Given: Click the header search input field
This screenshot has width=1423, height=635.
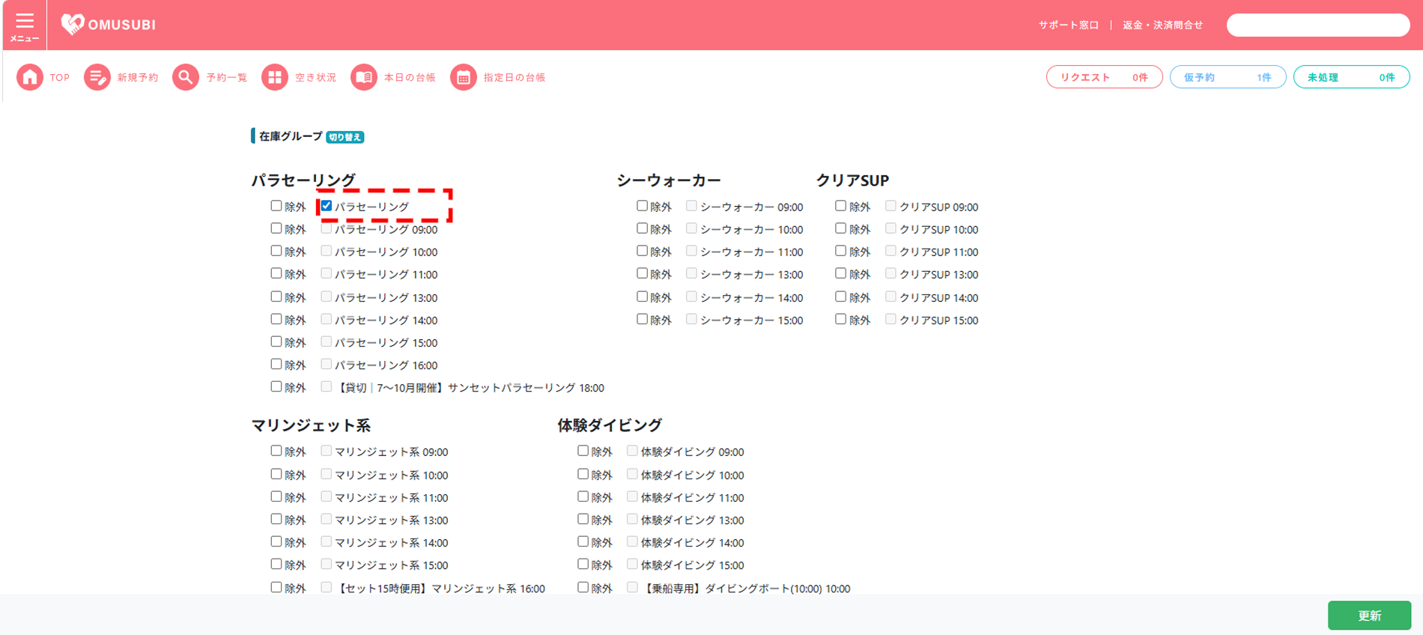Looking at the screenshot, I should [1318, 25].
